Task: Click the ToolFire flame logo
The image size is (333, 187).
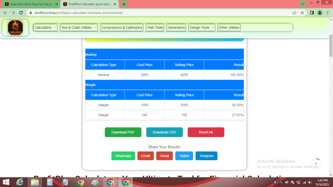Action: [15, 28]
